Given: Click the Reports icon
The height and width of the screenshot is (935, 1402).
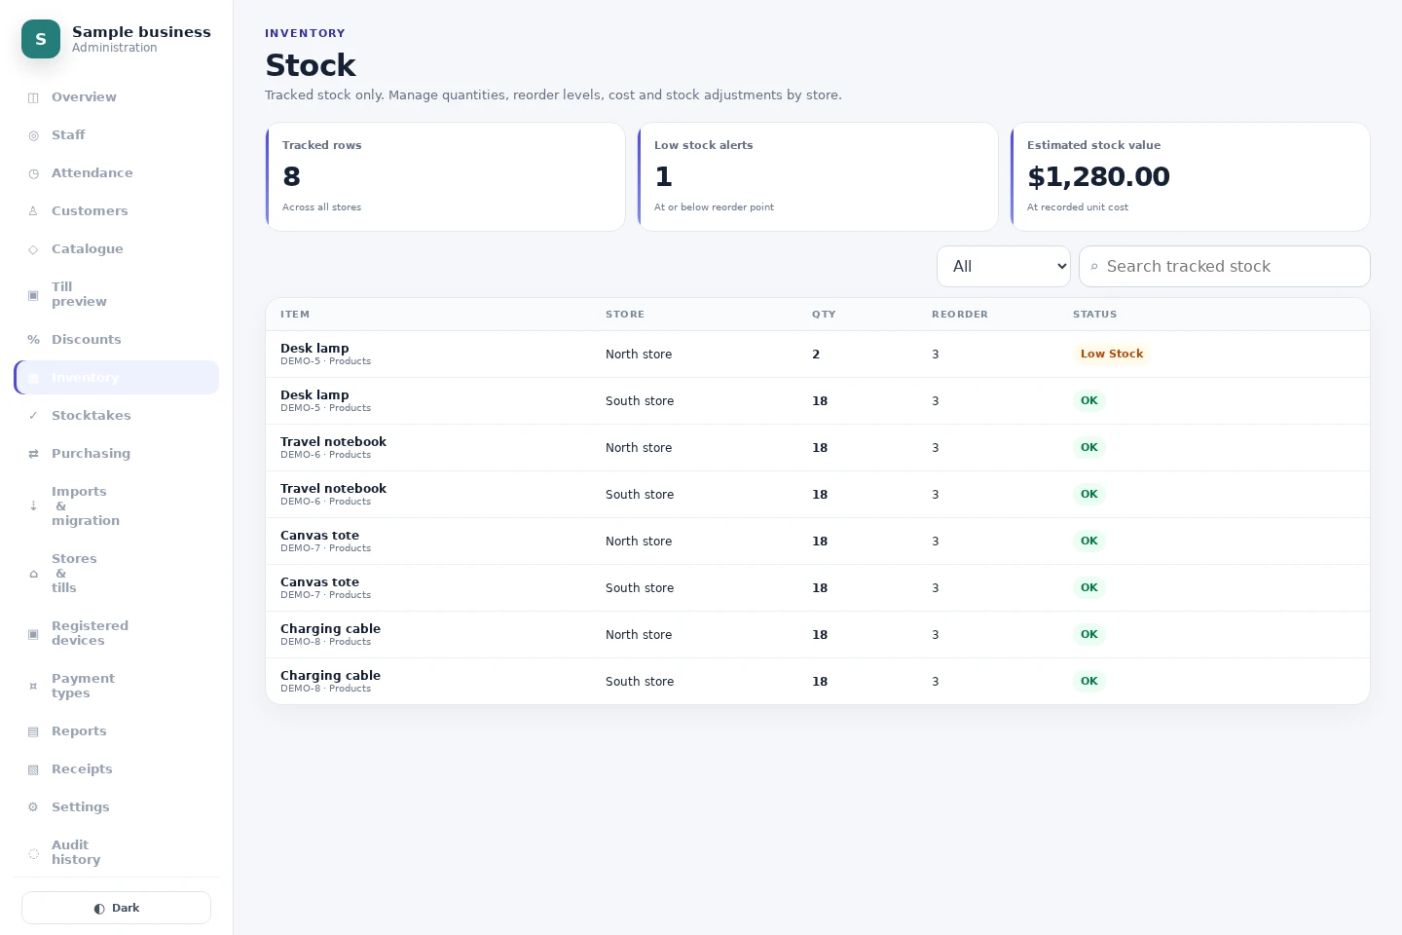Looking at the screenshot, I should [33, 731].
